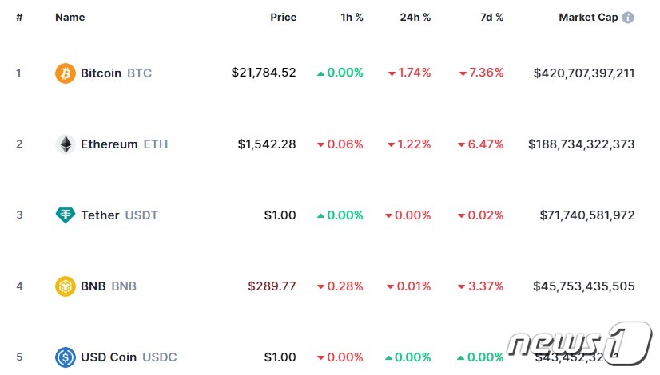660x375 pixels.
Task: Click the orange Bitcoin logo icon
Action: coord(66,73)
